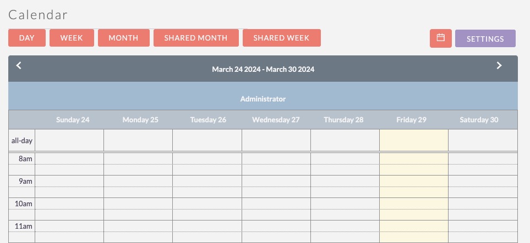530x243 pixels.
Task: Switch to Week view
Action: coord(72,38)
